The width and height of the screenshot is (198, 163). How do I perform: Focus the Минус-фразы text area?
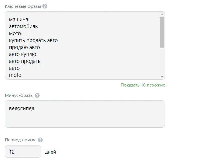pos(85,118)
